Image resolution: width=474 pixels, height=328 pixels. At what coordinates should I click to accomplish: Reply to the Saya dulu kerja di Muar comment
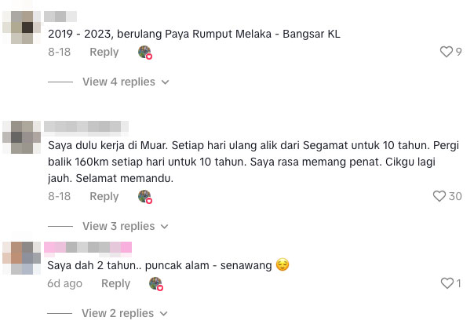pyautogui.click(x=104, y=196)
